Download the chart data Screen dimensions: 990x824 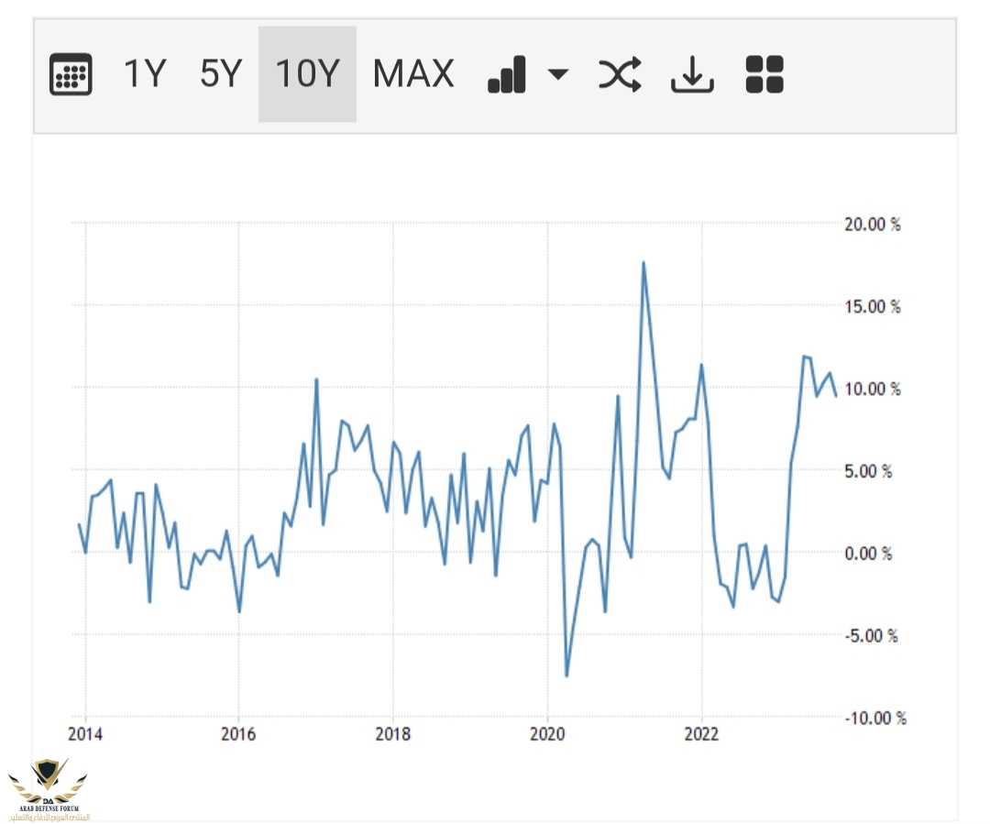click(692, 73)
